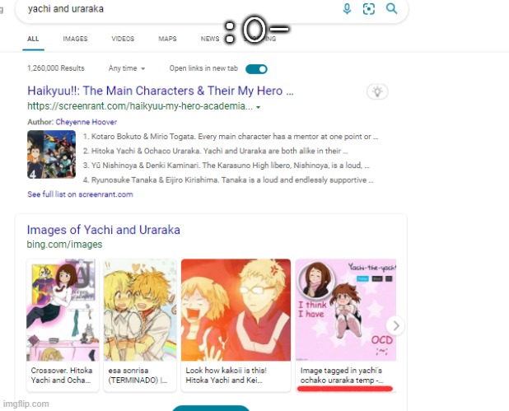Click the esa sonrisa (TERMINADO) caption

(x=138, y=376)
